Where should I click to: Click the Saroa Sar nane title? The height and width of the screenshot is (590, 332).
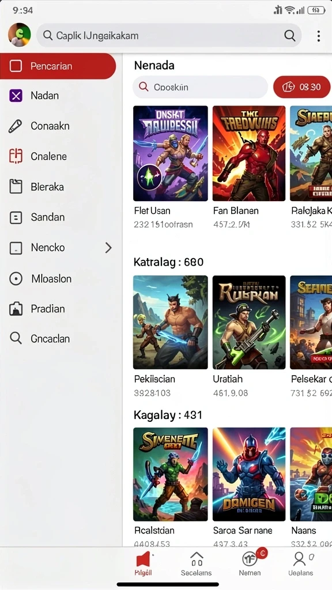(243, 531)
